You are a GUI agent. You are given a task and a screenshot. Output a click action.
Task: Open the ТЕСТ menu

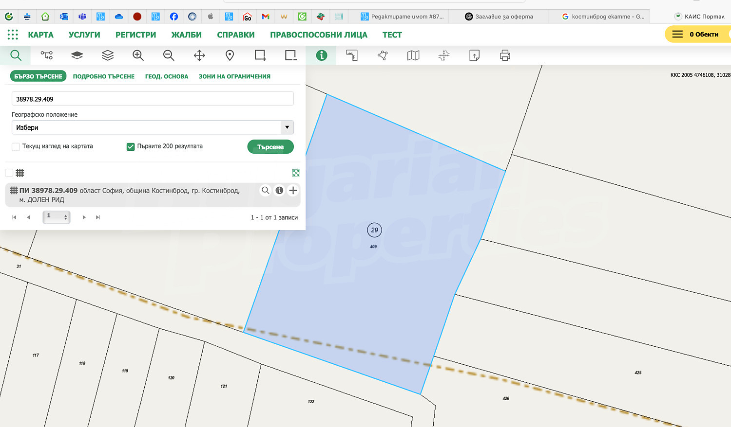tap(392, 35)
